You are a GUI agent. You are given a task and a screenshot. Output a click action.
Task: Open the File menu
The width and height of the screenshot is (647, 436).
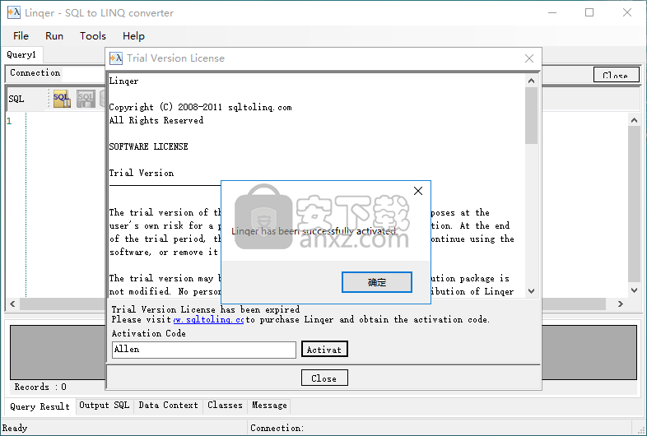21,36
